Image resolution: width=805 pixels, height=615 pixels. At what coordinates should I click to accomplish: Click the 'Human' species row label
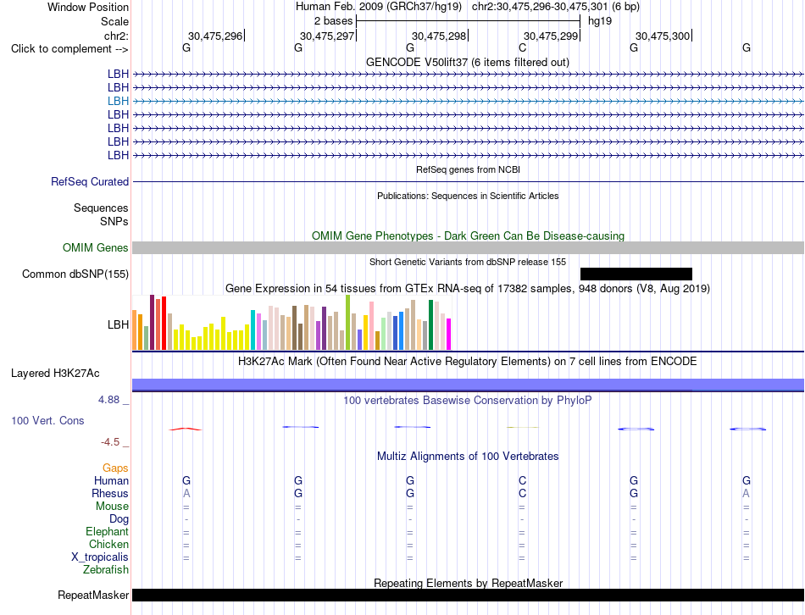click(x=111, y=480)
